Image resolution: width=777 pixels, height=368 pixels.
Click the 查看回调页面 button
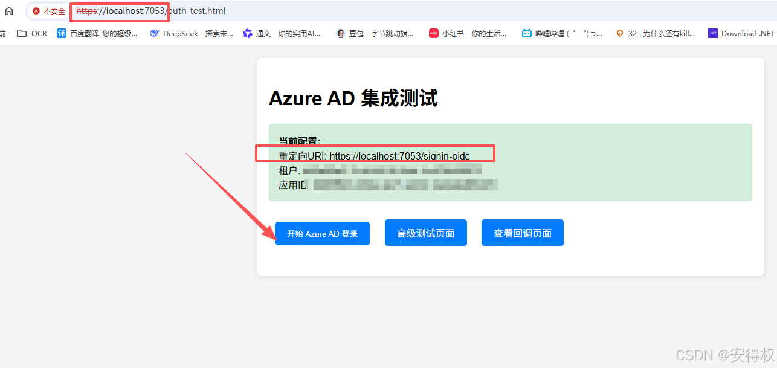[x=523, y=233]
